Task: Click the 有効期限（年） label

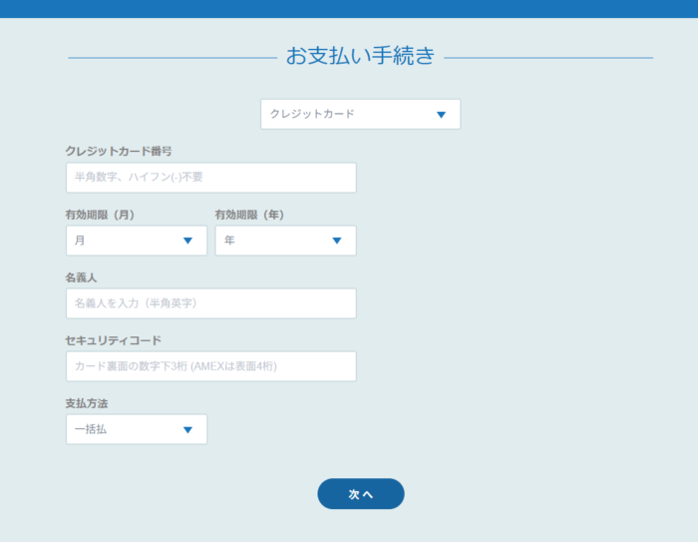Action: point(250,215)
